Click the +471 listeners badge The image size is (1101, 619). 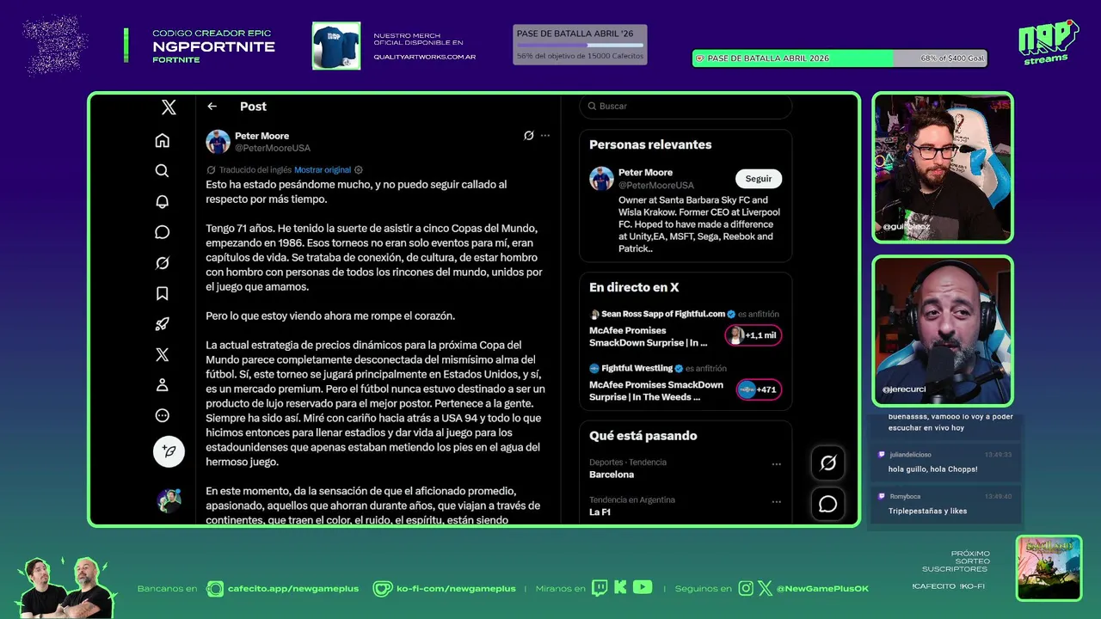(x=759, y=389)
